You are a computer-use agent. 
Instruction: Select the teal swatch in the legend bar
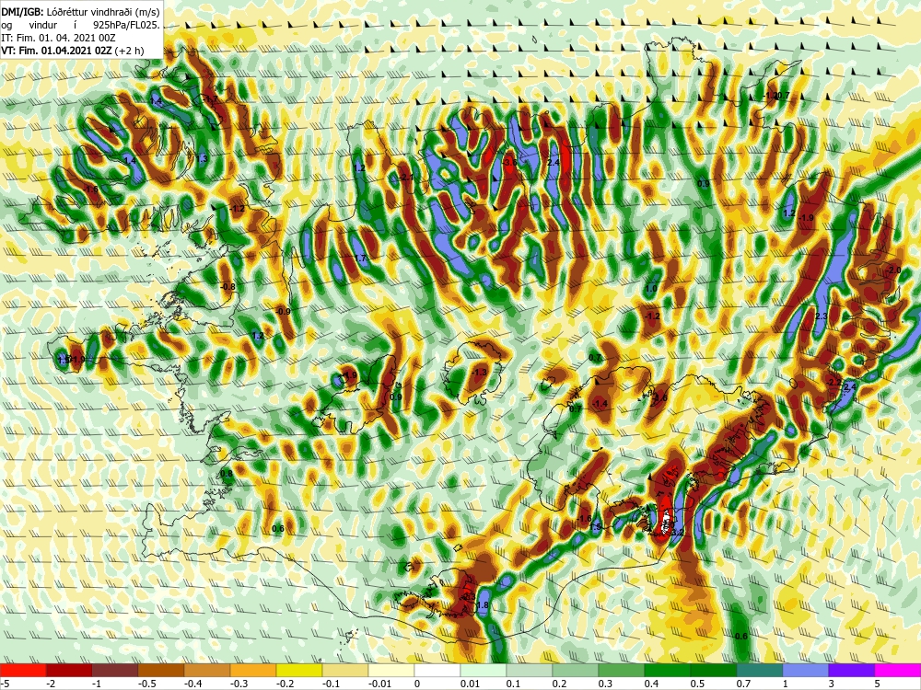coord(760,670)
